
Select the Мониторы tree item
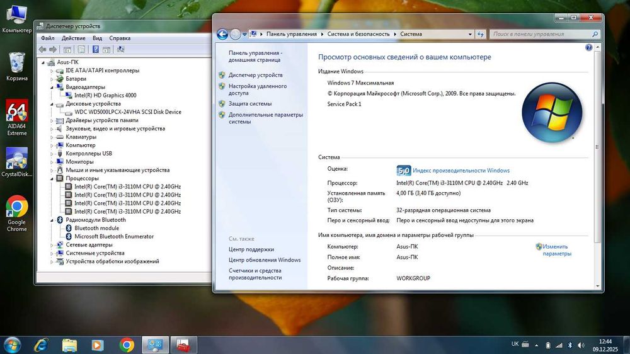79,161
